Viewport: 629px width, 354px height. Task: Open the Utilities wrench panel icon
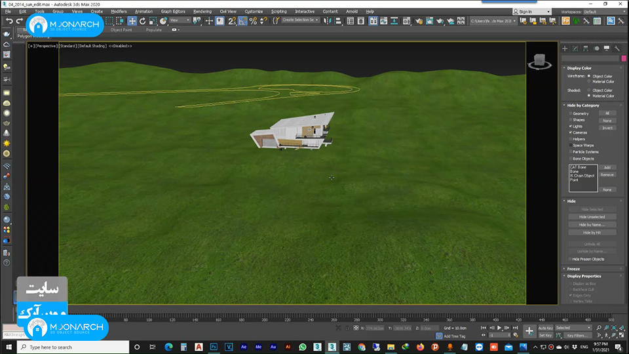pos(617,49)
